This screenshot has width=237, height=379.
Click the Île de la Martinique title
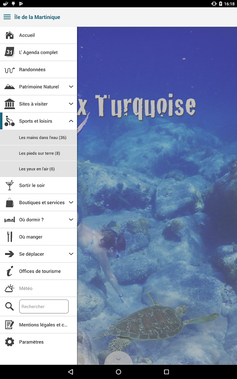[x=37, y=17]
